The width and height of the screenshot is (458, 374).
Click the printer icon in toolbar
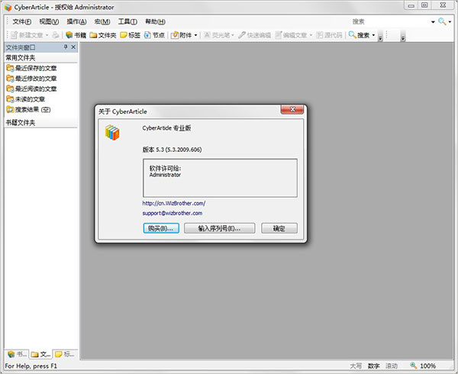point(56,35)
